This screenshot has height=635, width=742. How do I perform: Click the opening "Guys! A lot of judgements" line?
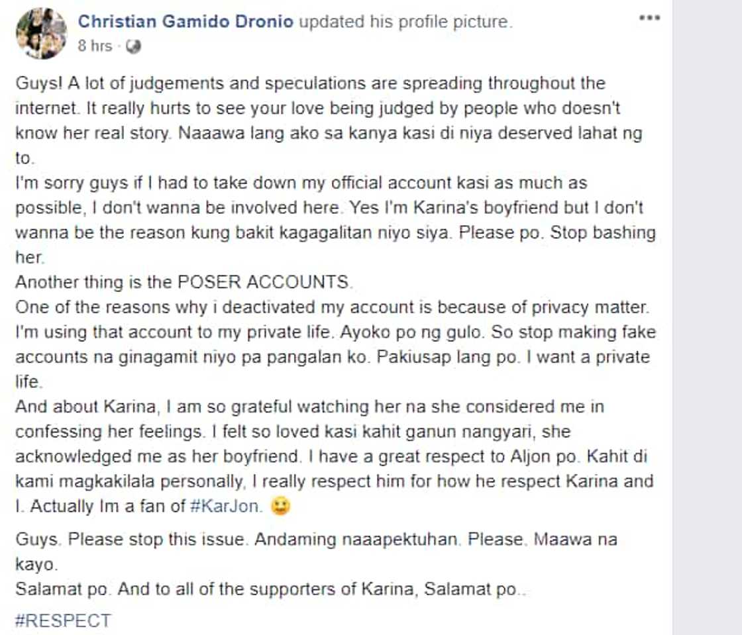(x=310, y=84)
